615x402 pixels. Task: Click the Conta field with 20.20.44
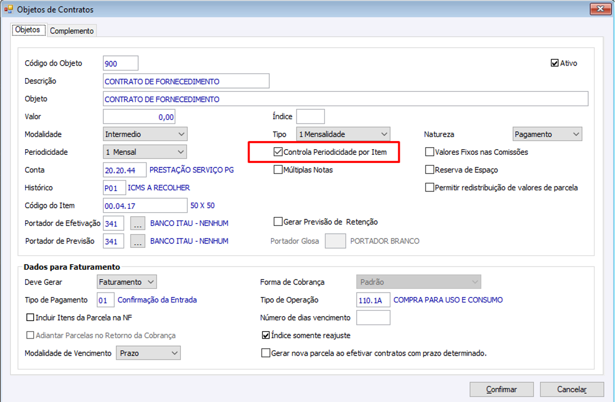point(125,170)
